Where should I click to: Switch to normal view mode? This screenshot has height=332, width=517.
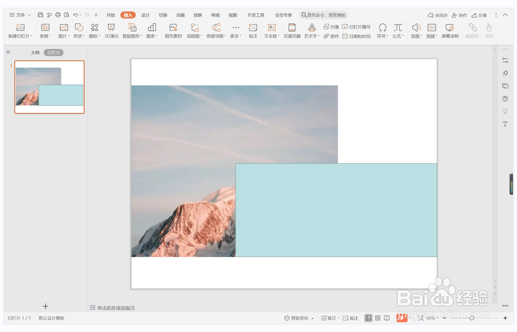368,318
